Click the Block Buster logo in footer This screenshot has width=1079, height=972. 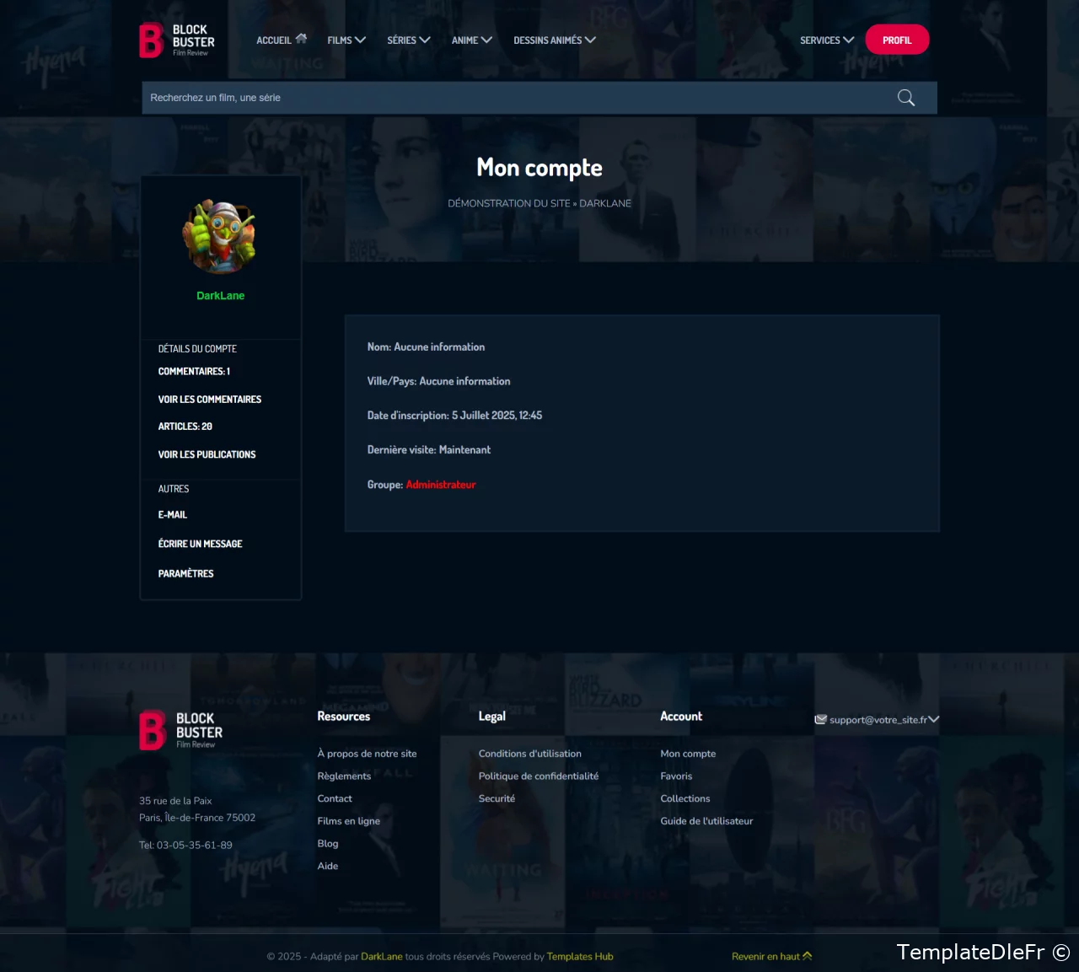[181, 730]
